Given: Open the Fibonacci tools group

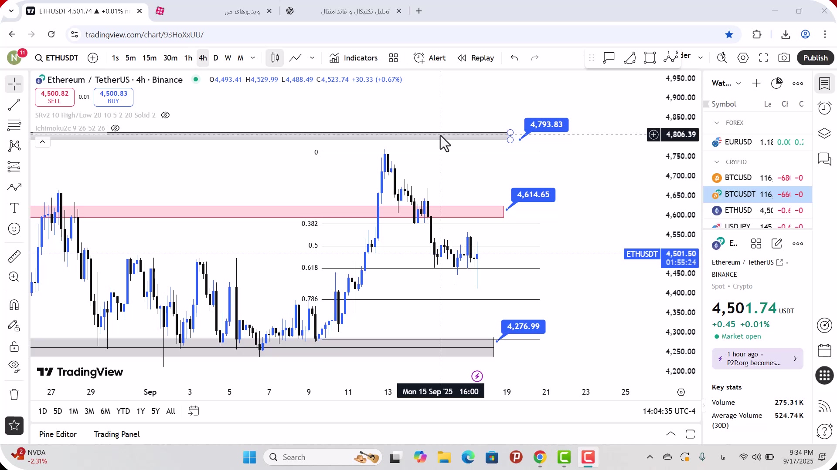Looking at the screenshot, I should (x=14, y=125).
